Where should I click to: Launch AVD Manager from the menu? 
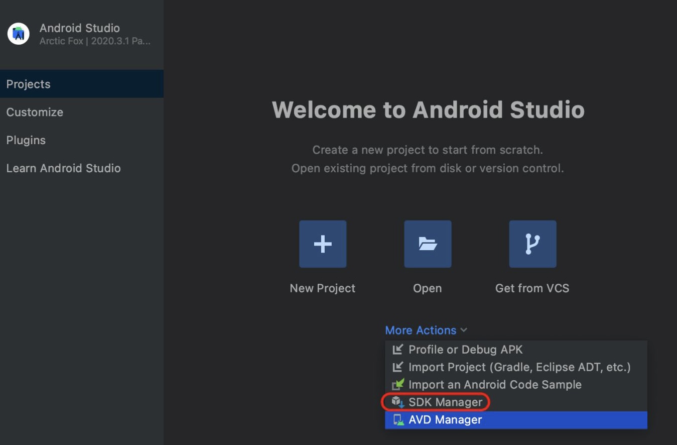point(516,420)
